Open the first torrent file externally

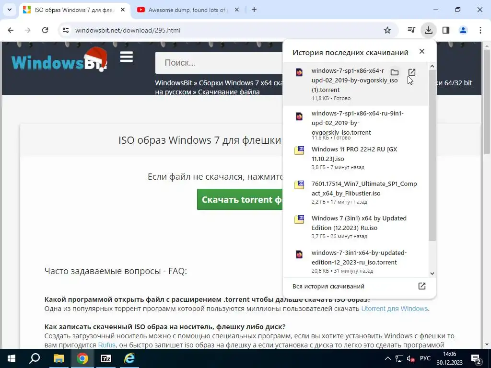[412, 73]
